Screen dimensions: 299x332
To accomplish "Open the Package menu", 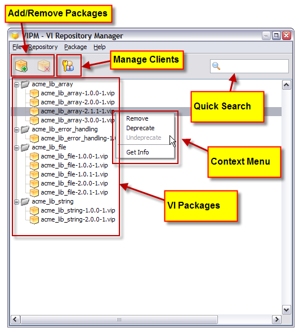I will (x=75, y=47).
